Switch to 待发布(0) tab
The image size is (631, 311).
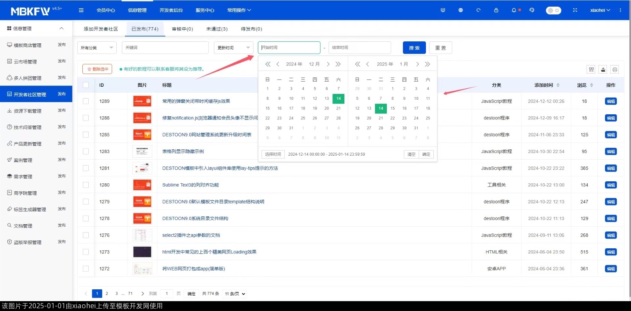pyautogui.click(x=252, y=29)
